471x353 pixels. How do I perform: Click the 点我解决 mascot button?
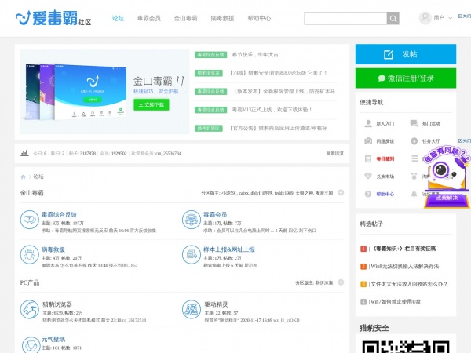click(447, 198)
